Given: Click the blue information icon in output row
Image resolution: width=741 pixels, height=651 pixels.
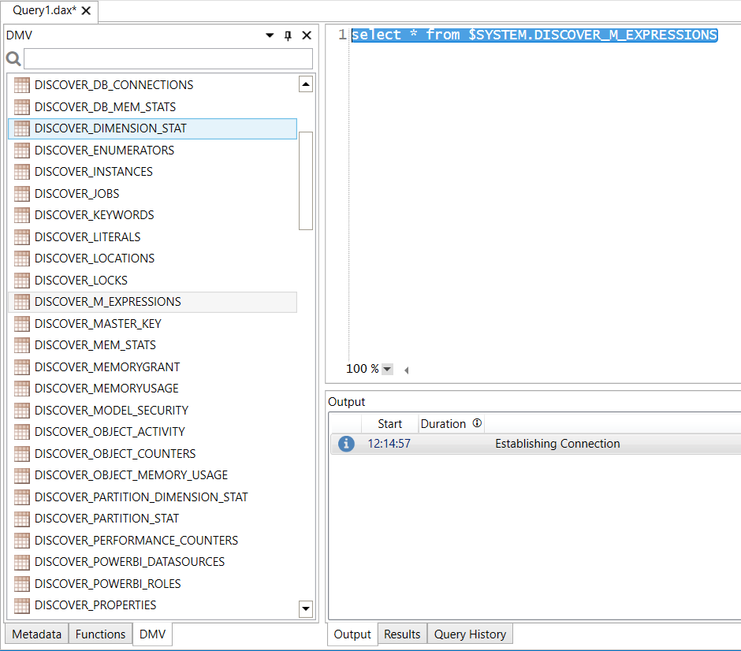Looking at the screenshot, I should click(346, 444).
